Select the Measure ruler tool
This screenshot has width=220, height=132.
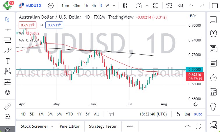8,106
